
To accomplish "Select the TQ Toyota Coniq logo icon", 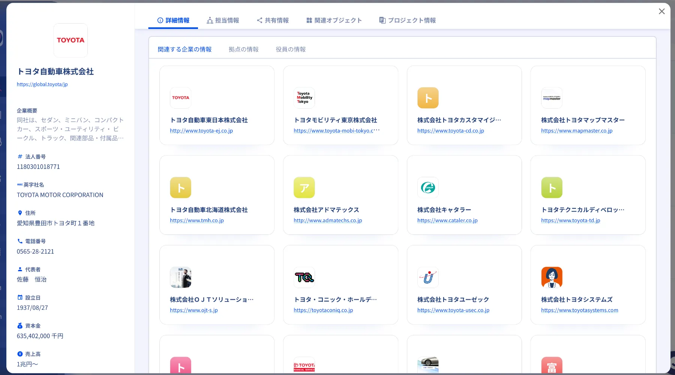I will coord(304,278).
